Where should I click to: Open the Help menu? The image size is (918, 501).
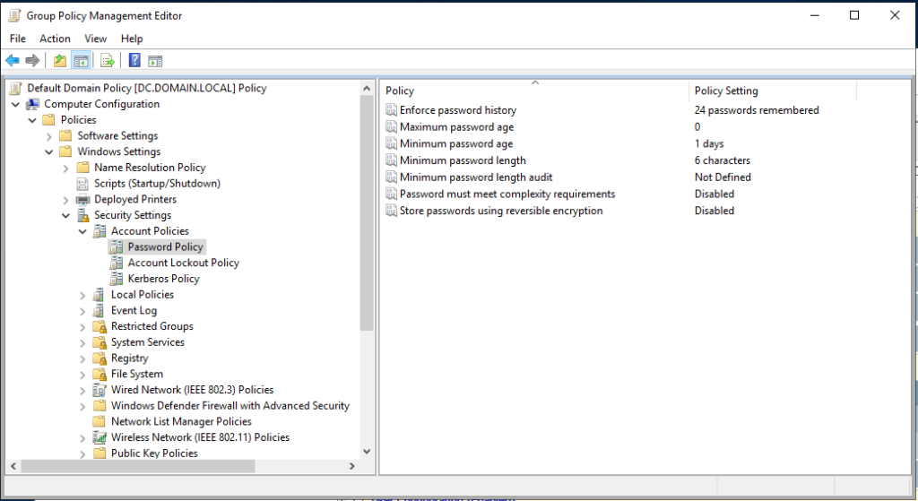[x=132, y=39]
